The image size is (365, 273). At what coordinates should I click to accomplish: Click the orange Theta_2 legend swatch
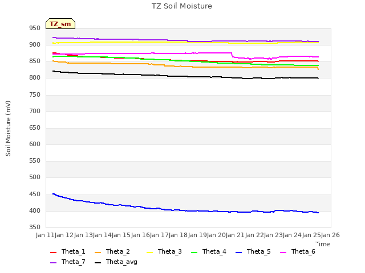click(98, 253)
